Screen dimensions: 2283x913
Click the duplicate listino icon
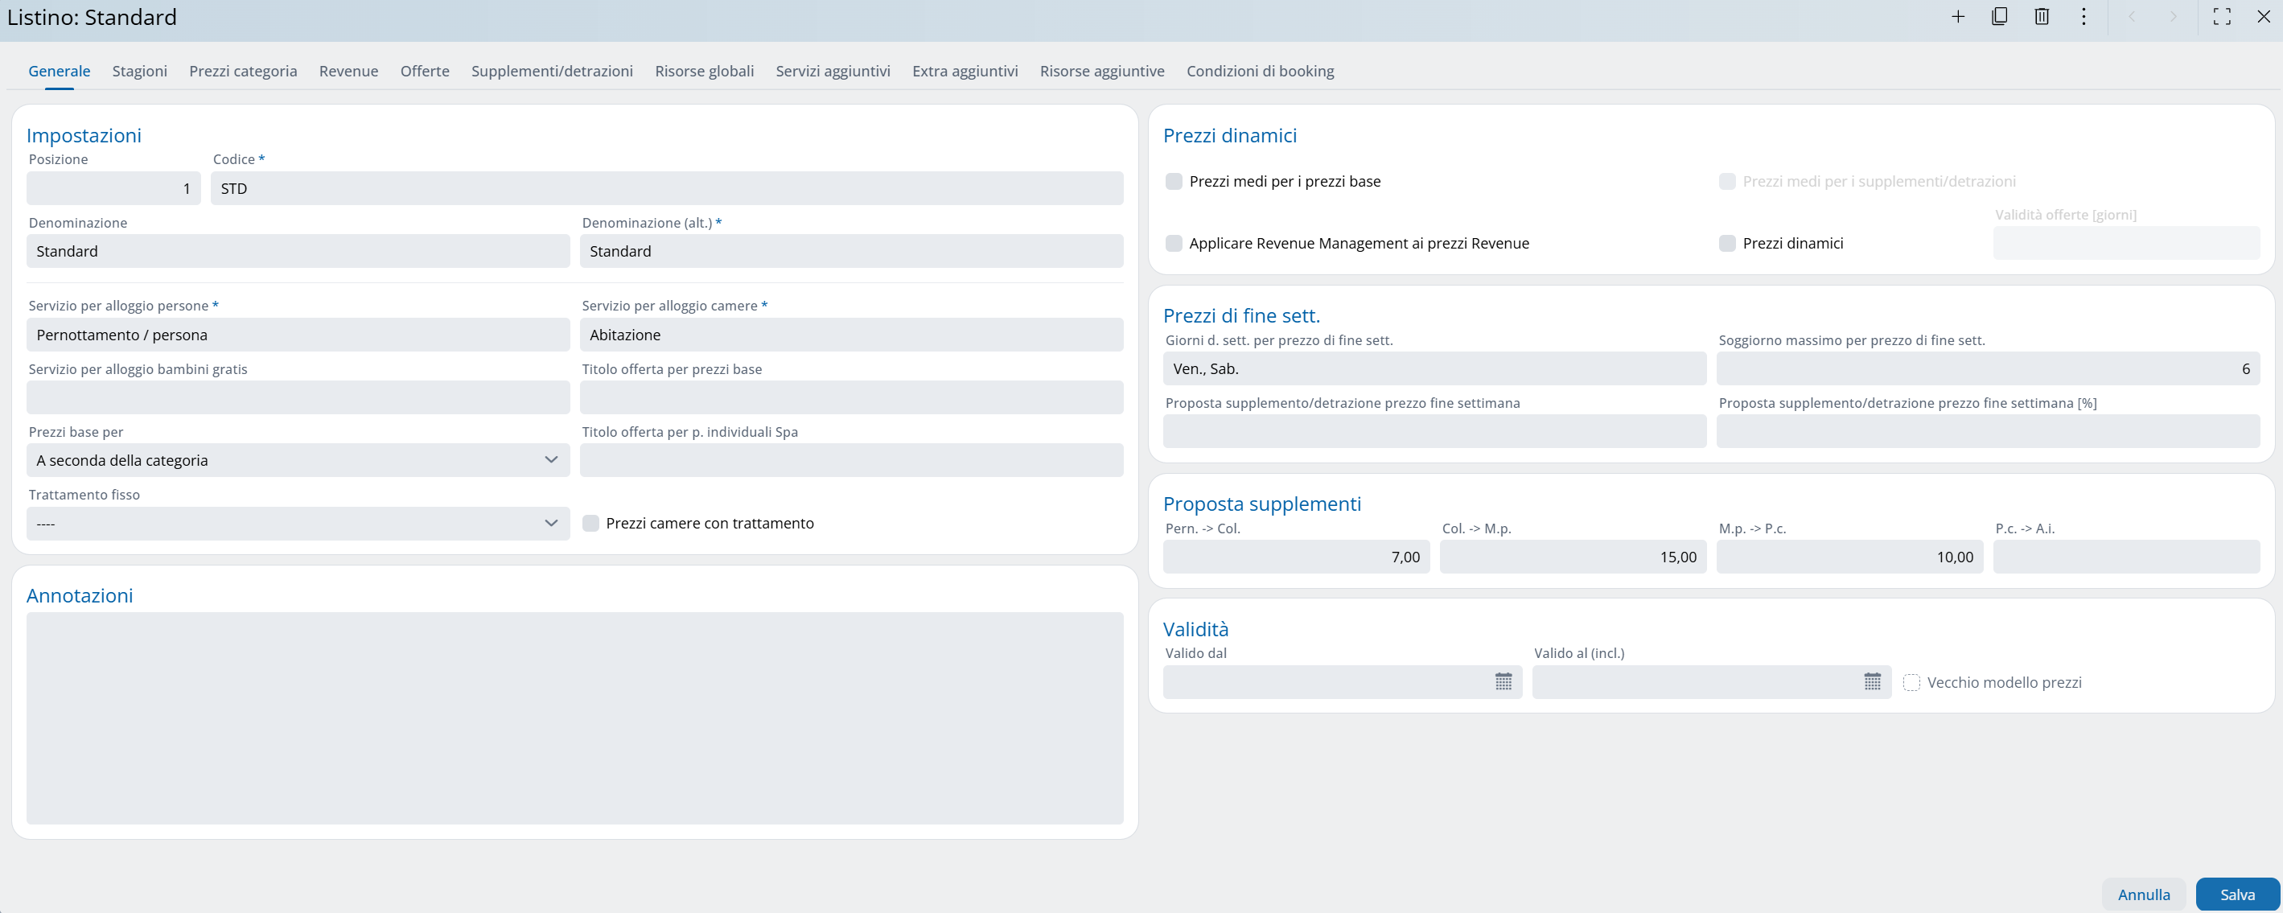[x=1999, y=17]
